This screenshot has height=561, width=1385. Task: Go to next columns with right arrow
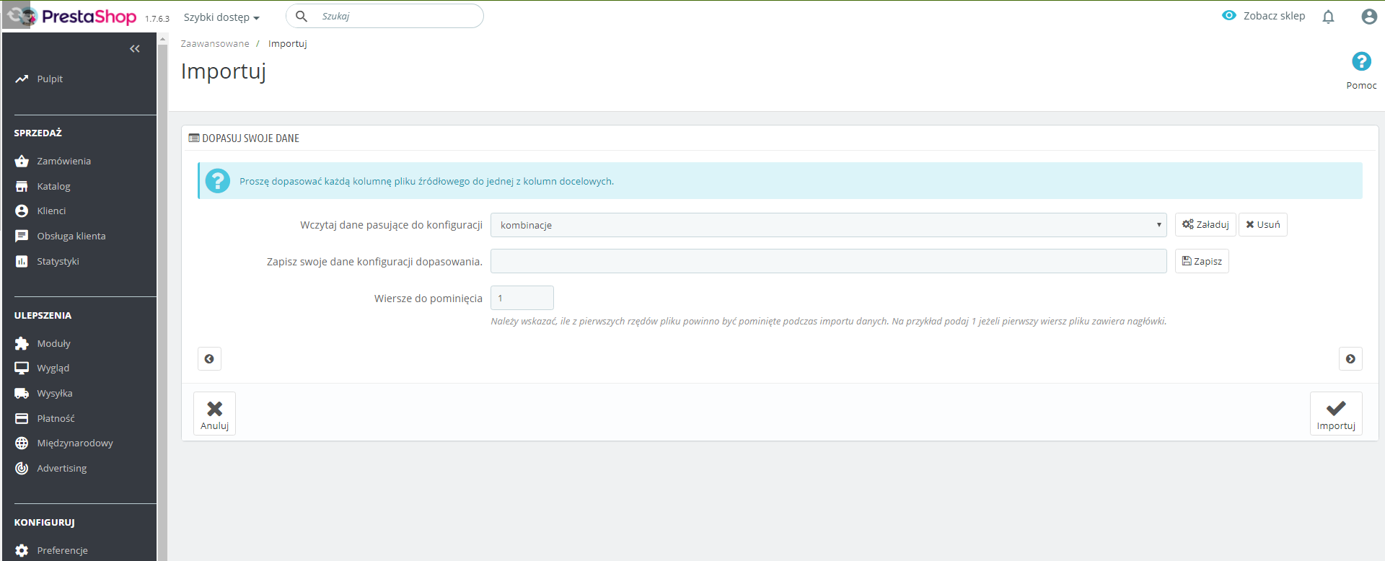click(x=1350, y=358)
